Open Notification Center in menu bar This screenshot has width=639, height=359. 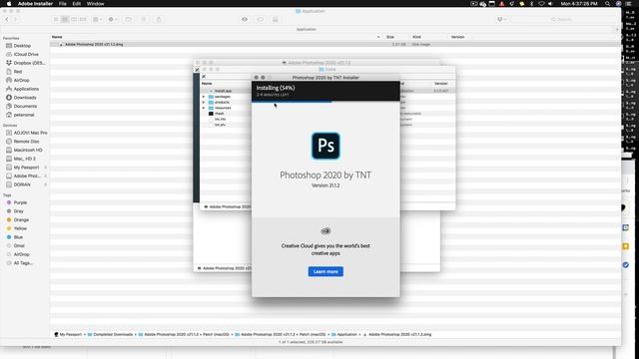(629, 4)
